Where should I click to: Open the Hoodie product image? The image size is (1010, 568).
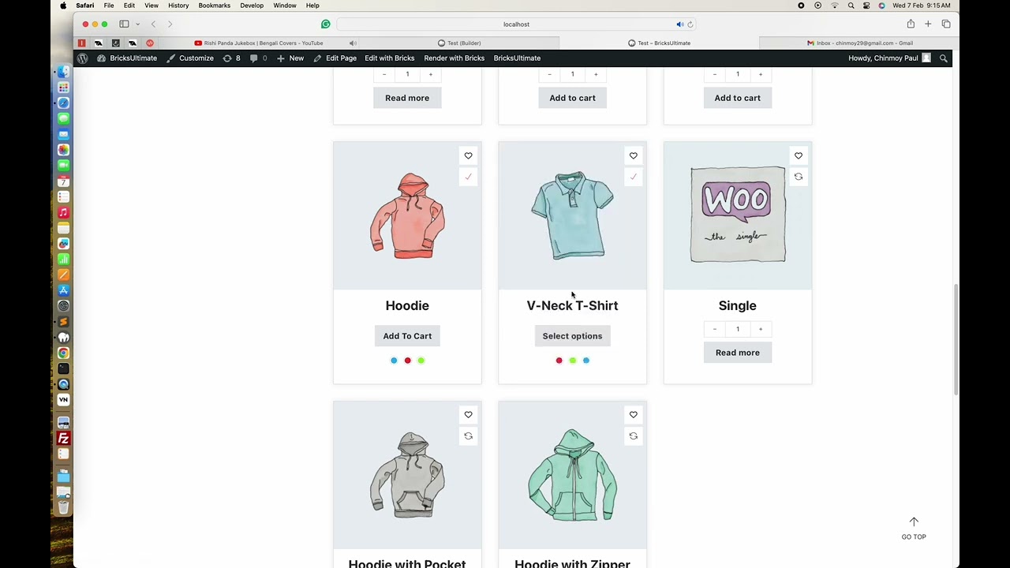coord(407,215)
